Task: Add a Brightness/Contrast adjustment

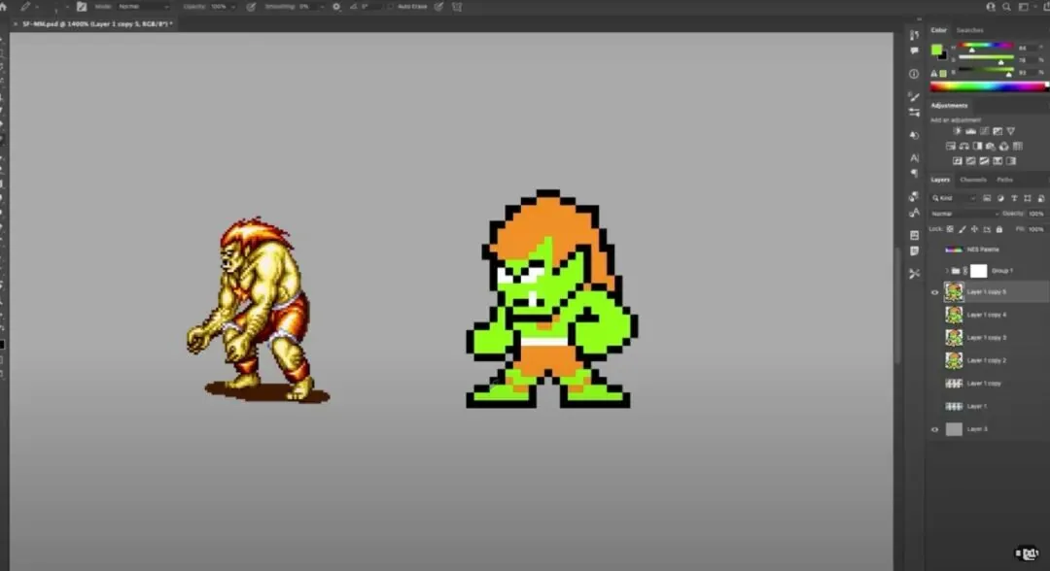Action: pos(957,131)
